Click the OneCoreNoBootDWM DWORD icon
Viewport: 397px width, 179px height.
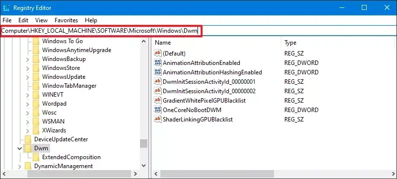tap(158, 110)
